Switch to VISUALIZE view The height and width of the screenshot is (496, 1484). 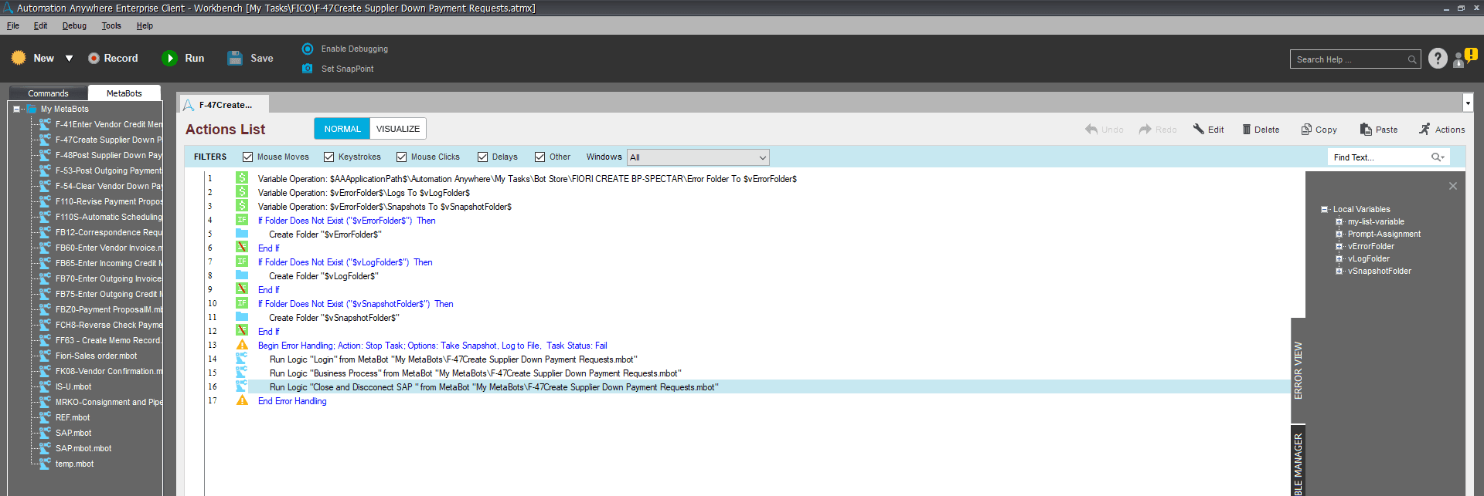point(398,129)
